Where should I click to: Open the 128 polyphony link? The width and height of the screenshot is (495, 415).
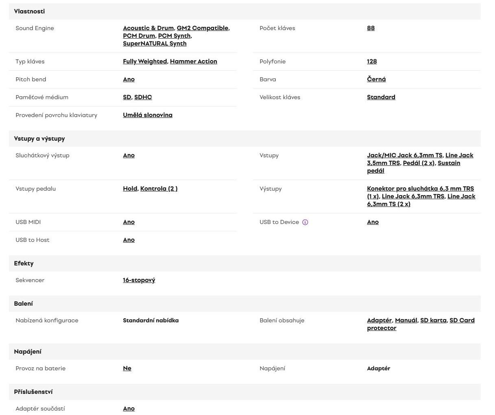[x=372, y=61]
